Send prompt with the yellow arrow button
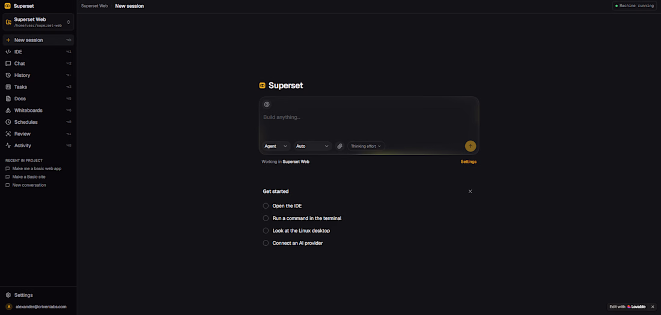The width and height of the screenshot is (661, 315). pyautogui.click(x=471, y=146)
